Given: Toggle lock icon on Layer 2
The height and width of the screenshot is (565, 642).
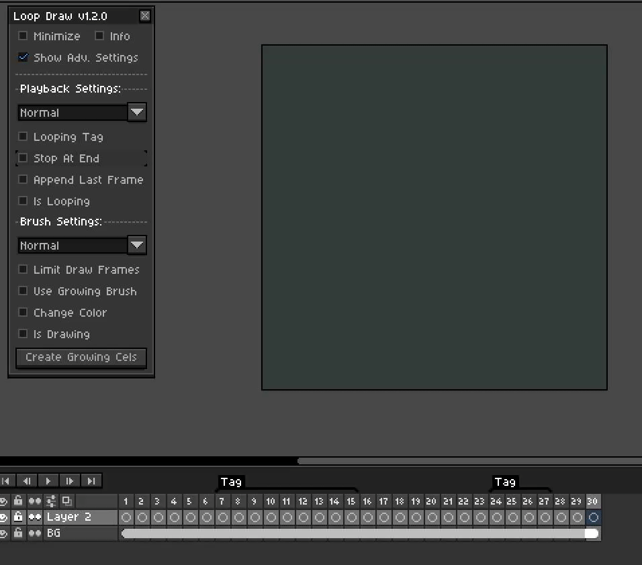Looking at the screenshot, I should (x=18, y=517).
